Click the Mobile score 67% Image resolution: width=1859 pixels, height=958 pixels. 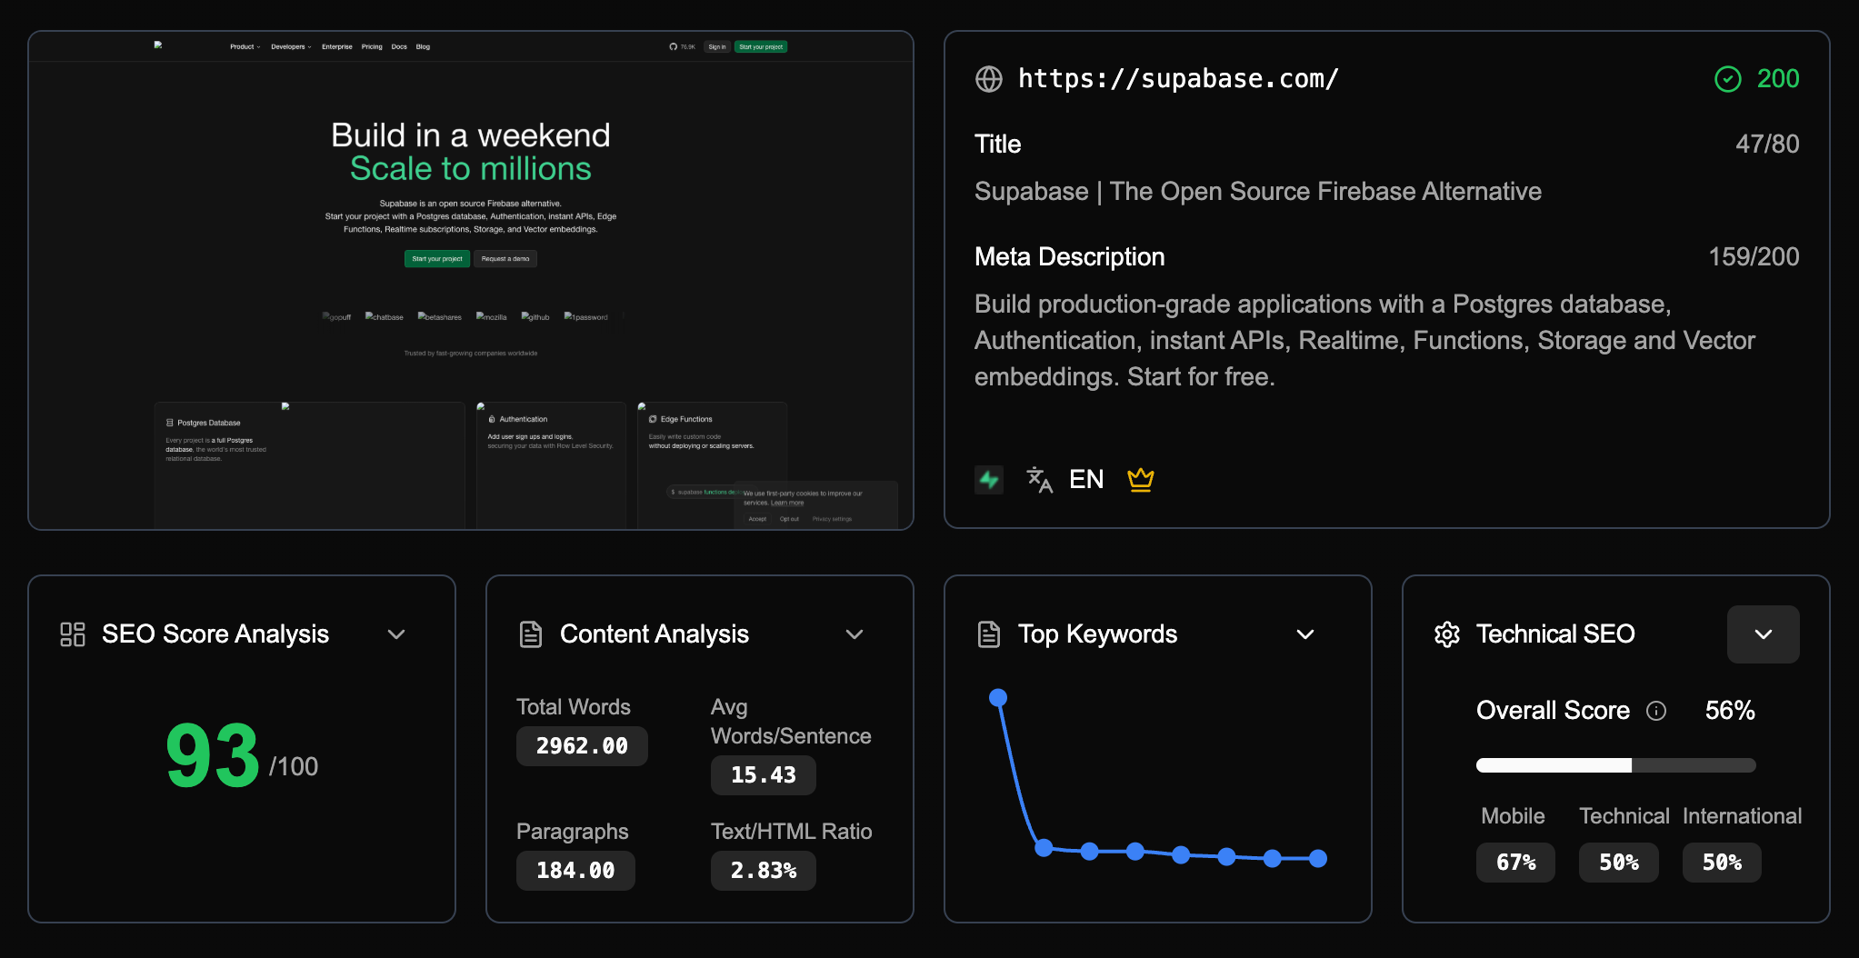1515,863
